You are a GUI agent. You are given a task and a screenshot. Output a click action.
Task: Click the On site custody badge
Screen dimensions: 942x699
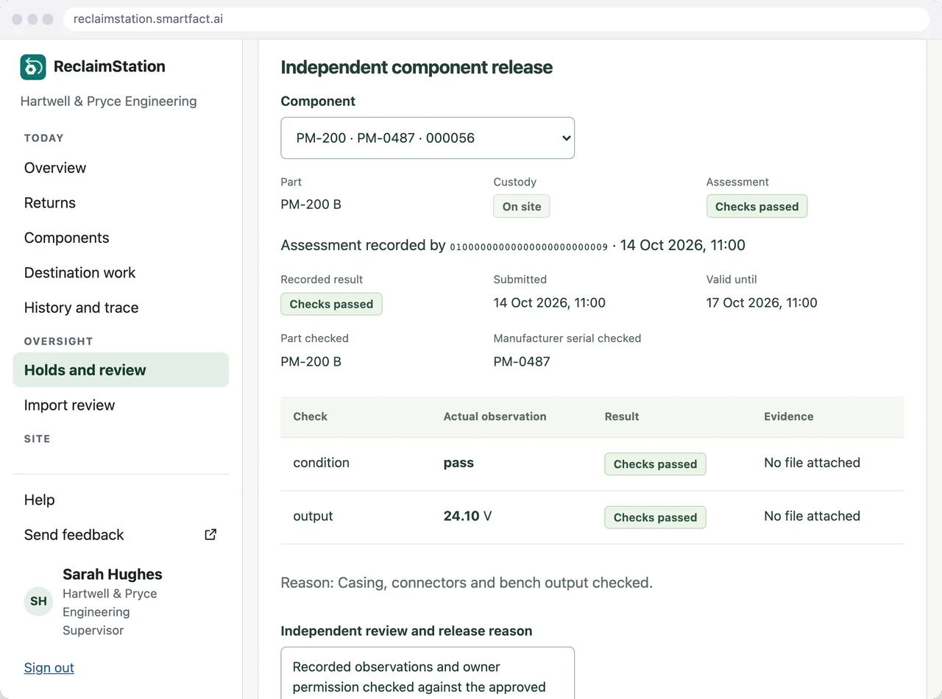522,207
